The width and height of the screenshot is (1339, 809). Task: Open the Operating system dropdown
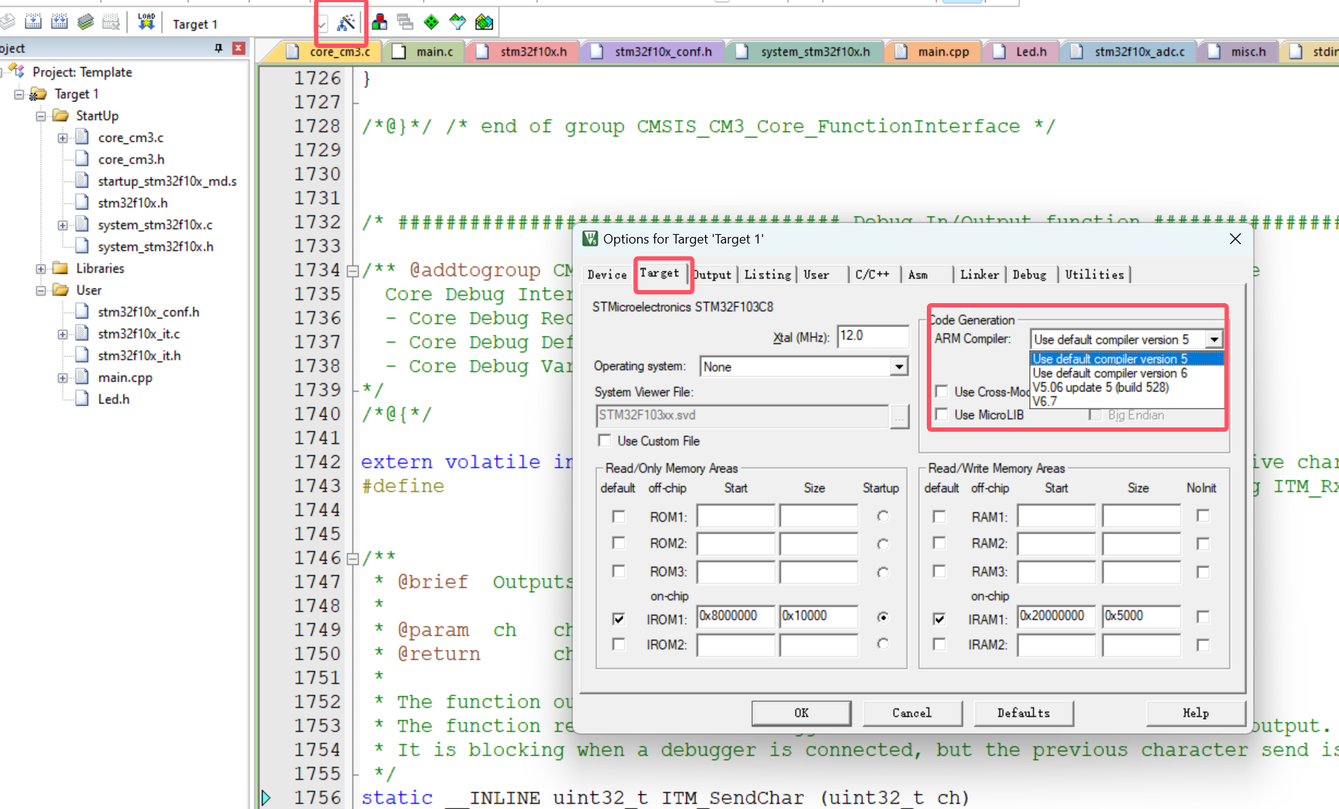899,366
